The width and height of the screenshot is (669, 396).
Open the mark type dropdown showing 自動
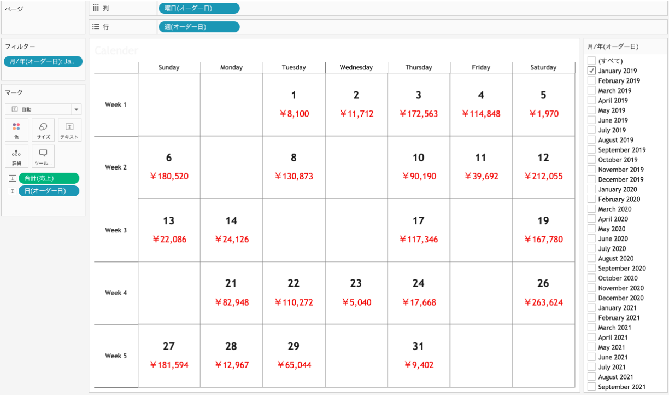(x=43, y=109)
